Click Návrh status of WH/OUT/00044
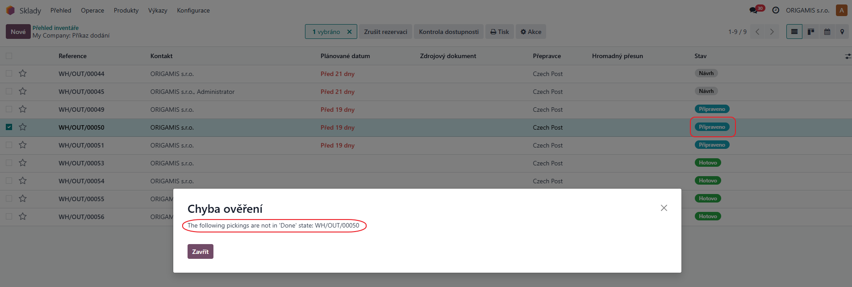Image resolution: width=852 pixels, height=287 pixels. pyautogui.click(x=706, y=73)
